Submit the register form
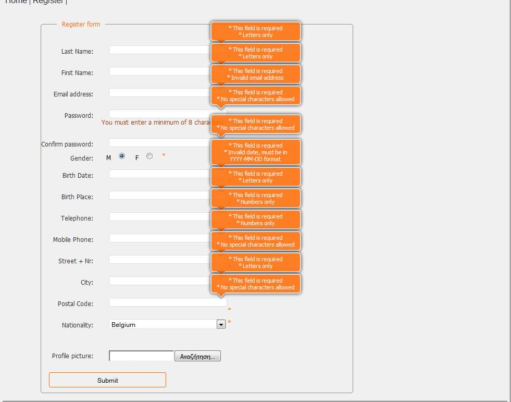This screenshot has width=511, height=402. point(107,380)
